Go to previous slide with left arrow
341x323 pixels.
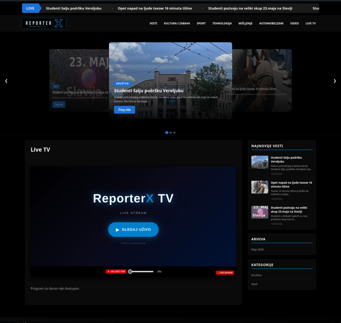pos(6,81)
